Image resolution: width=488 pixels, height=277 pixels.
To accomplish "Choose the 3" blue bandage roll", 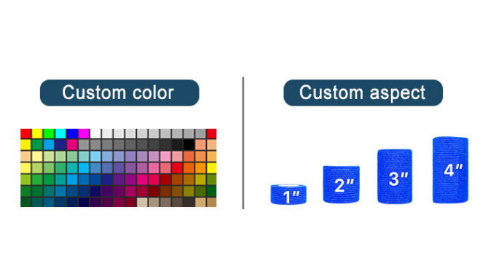I will click(395, 176).
